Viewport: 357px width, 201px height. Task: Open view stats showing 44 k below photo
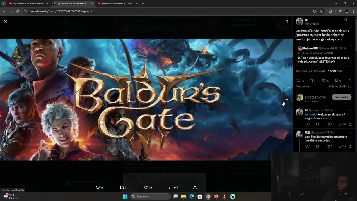click(x=173, y=188)
